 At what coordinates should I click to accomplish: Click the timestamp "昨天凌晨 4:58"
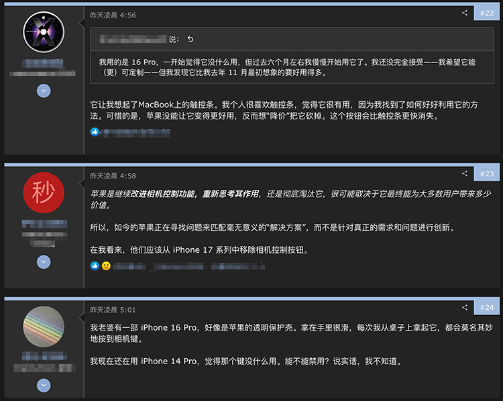[x=113, y=176]
